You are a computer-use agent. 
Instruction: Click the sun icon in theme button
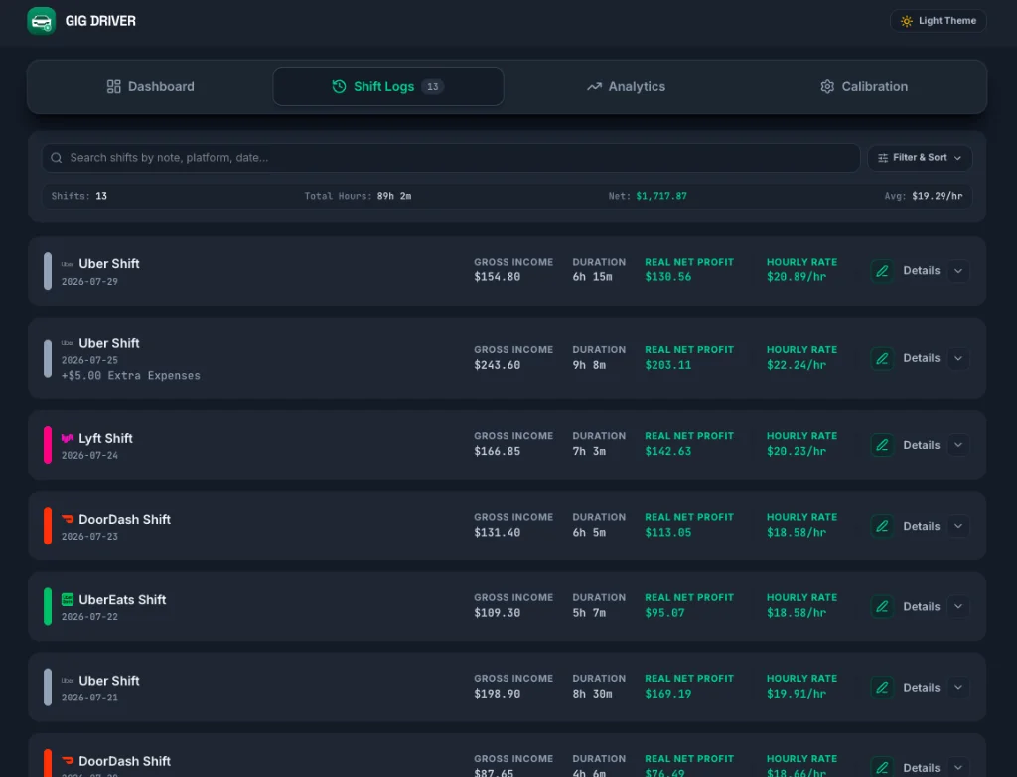tap(907, 21)
